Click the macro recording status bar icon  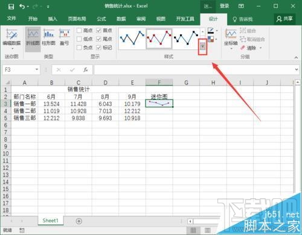[22, 230]
